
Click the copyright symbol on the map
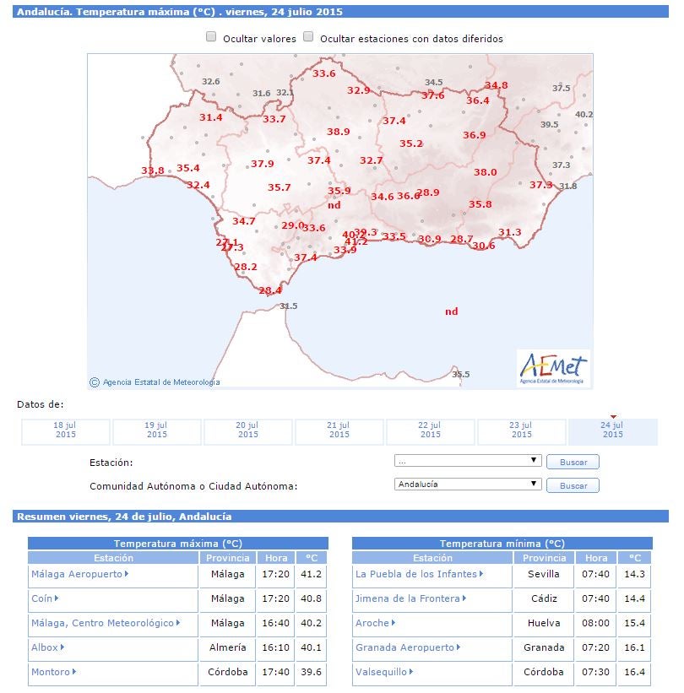(x=95, y=382)
